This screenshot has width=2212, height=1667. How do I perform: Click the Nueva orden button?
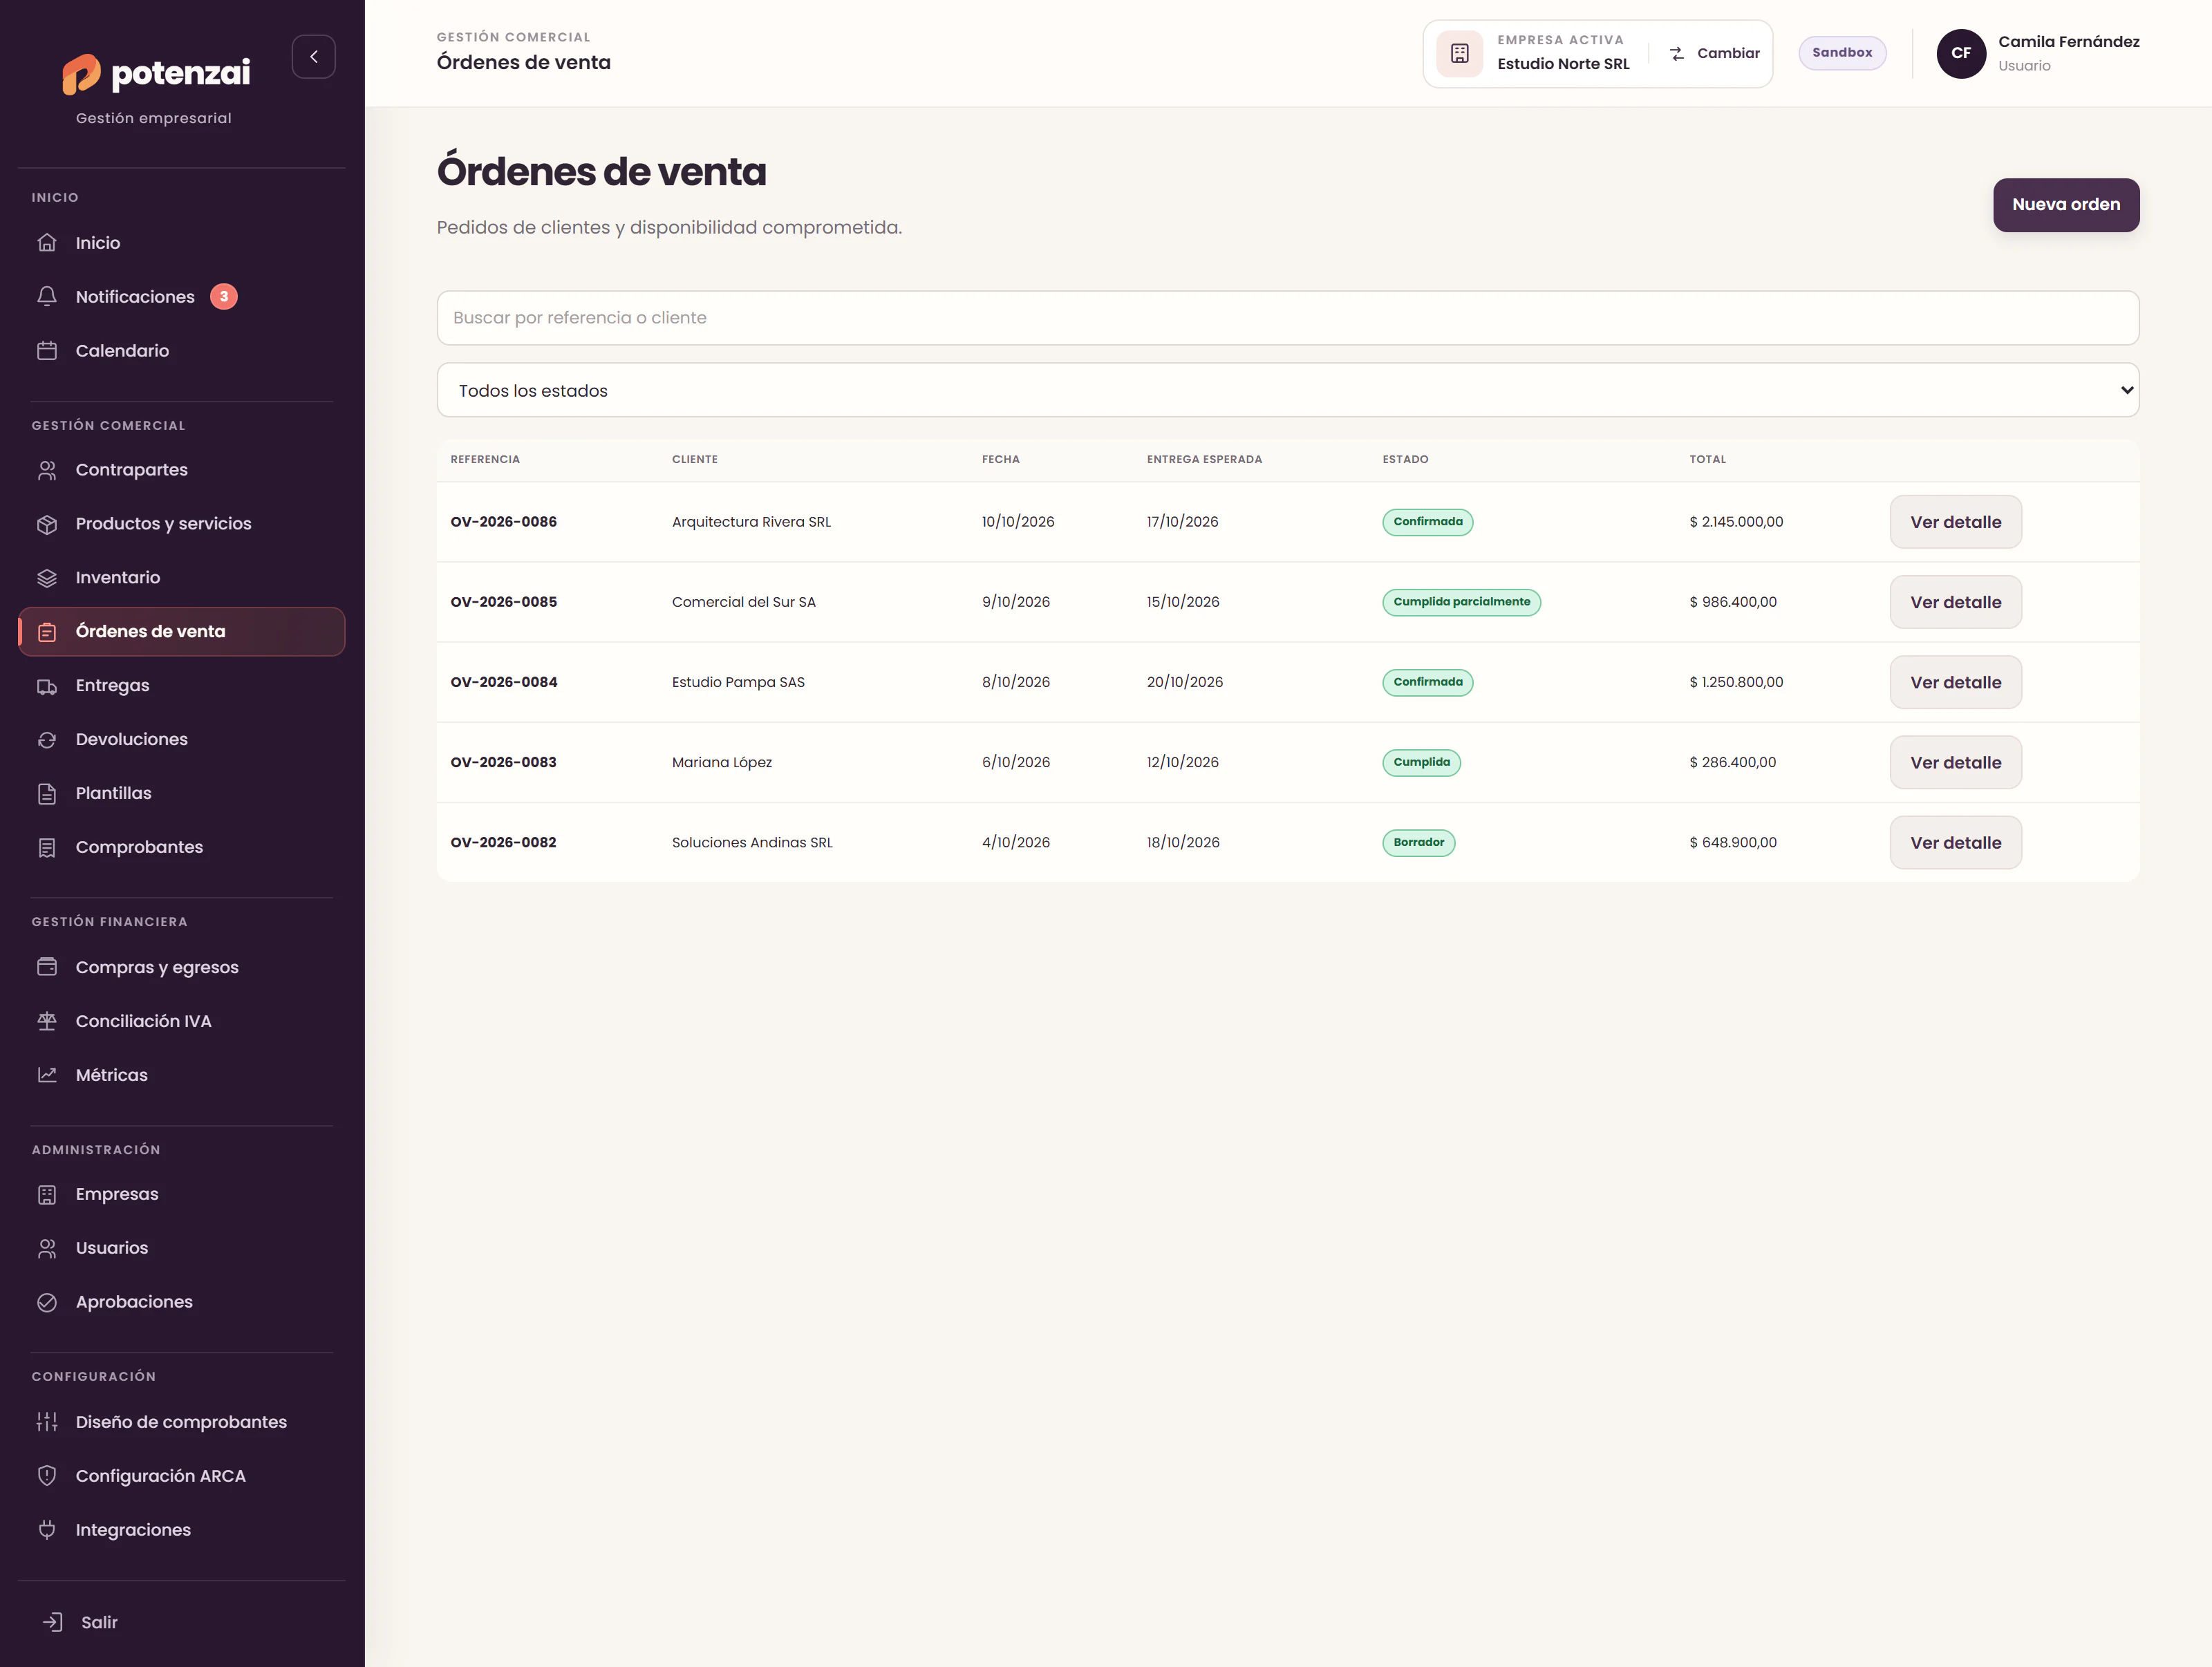(x=2066, y=205)
